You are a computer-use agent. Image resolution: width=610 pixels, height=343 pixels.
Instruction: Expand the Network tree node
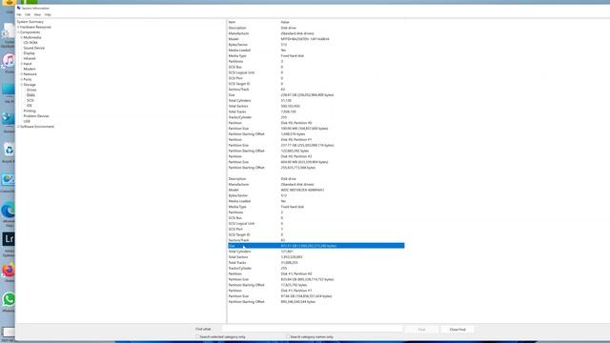point(22,74)
